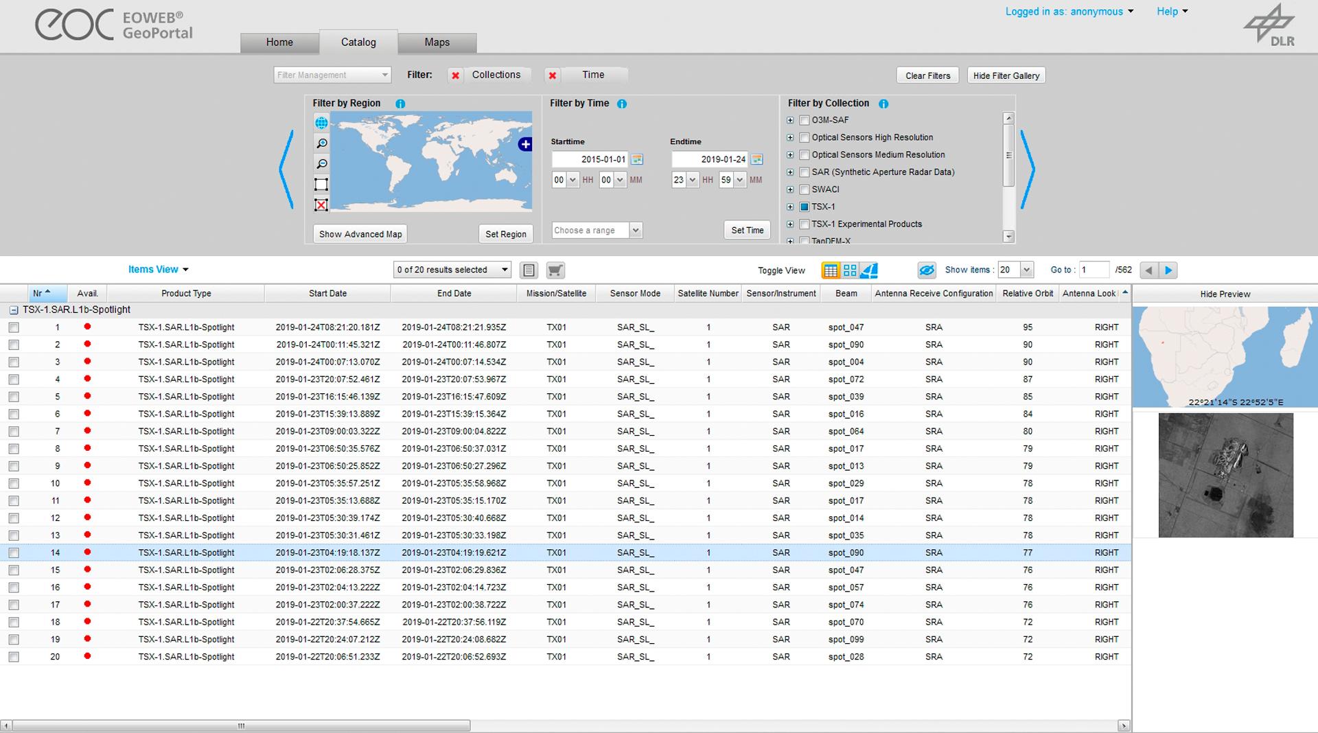The height and width of the screenshot is (733, 1318).
Task: Remove the Collections filter
Action: pos(455,75)
